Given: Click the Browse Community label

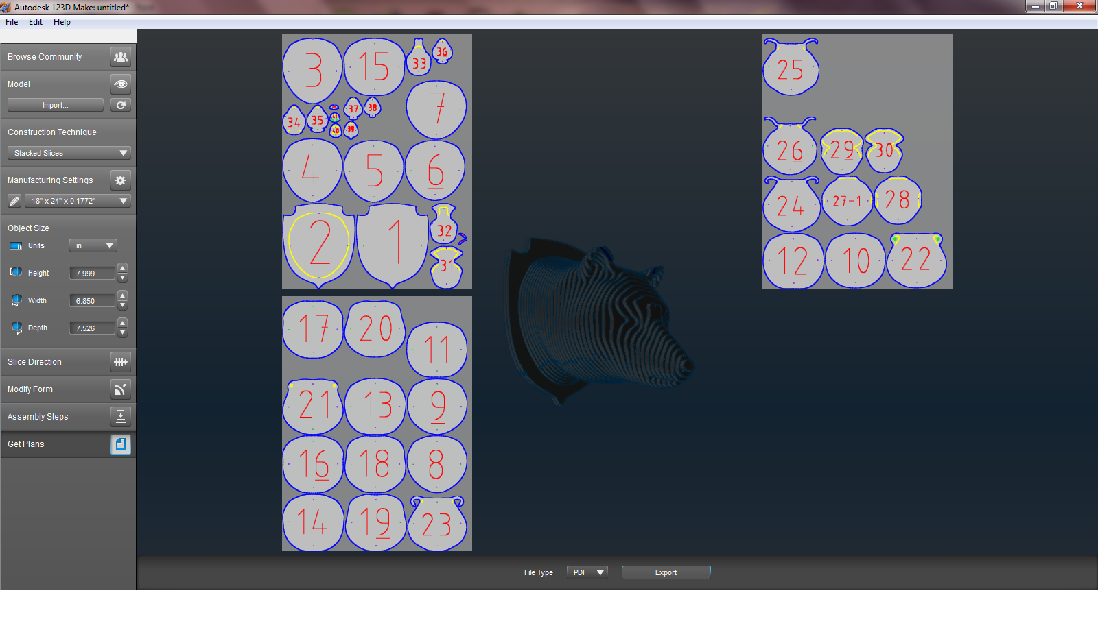Looking at the screenshot, I should click(x=45, y=57).
